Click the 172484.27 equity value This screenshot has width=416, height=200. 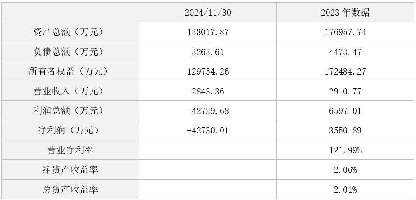point(345,71)
